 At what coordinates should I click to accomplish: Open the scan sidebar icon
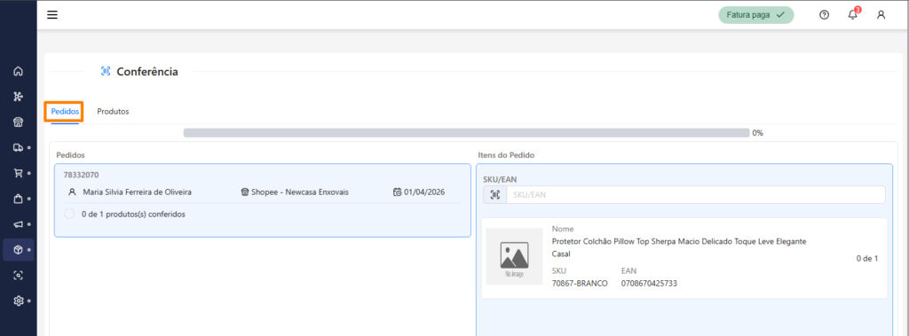pyautogui.click(x=18, y=276)
